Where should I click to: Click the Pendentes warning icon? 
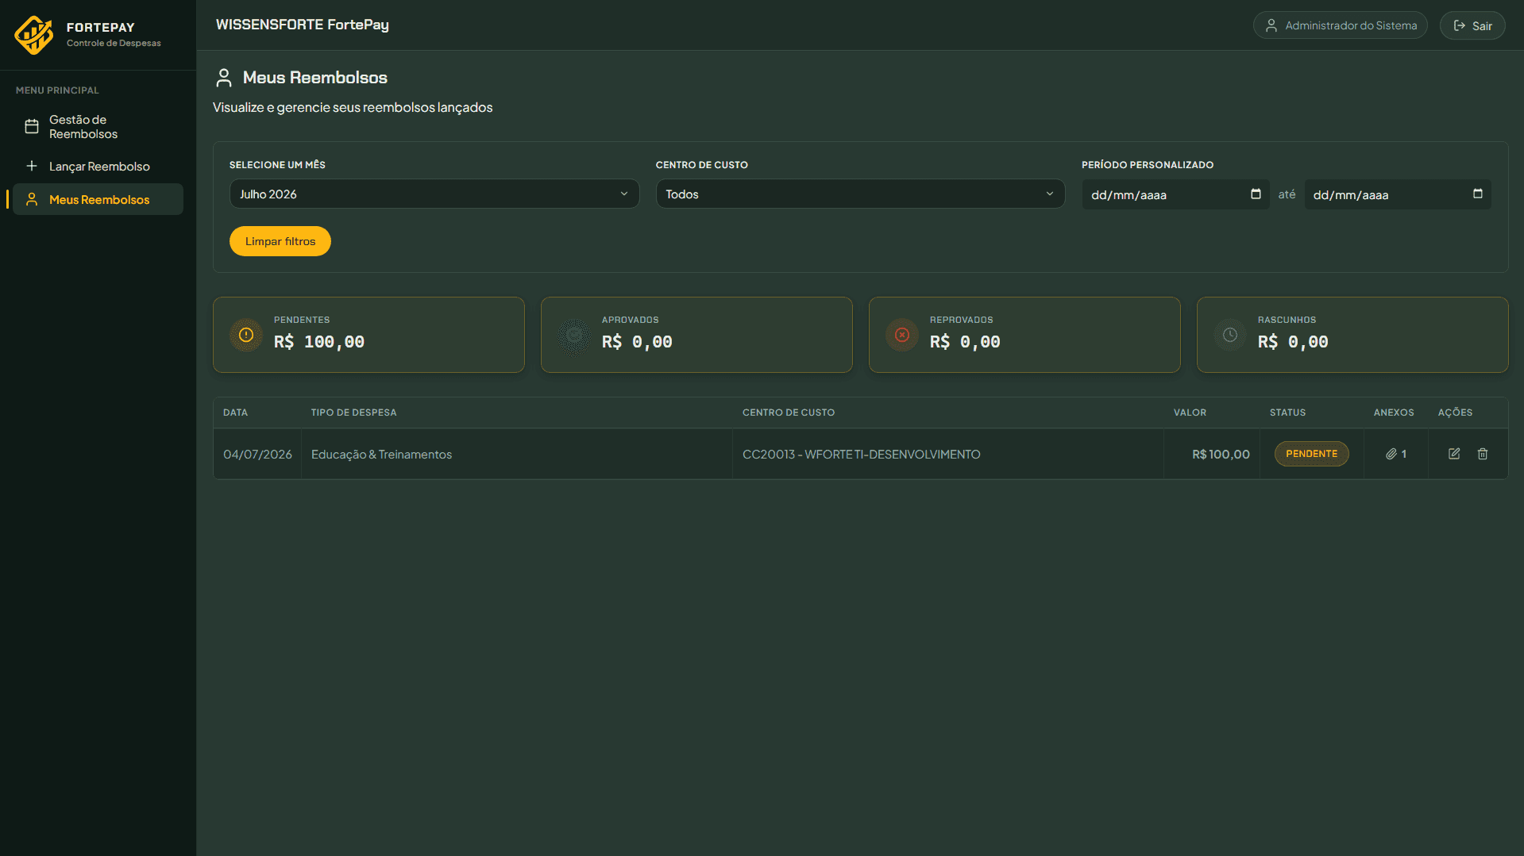(246, 335)
